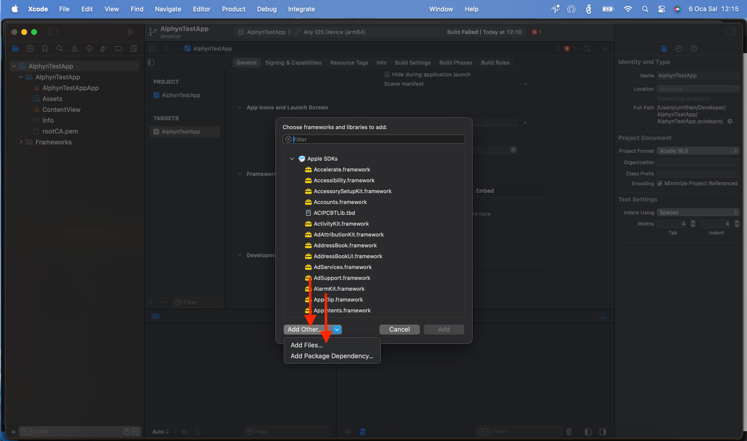Select AdServices.framework row

[343, 267]
